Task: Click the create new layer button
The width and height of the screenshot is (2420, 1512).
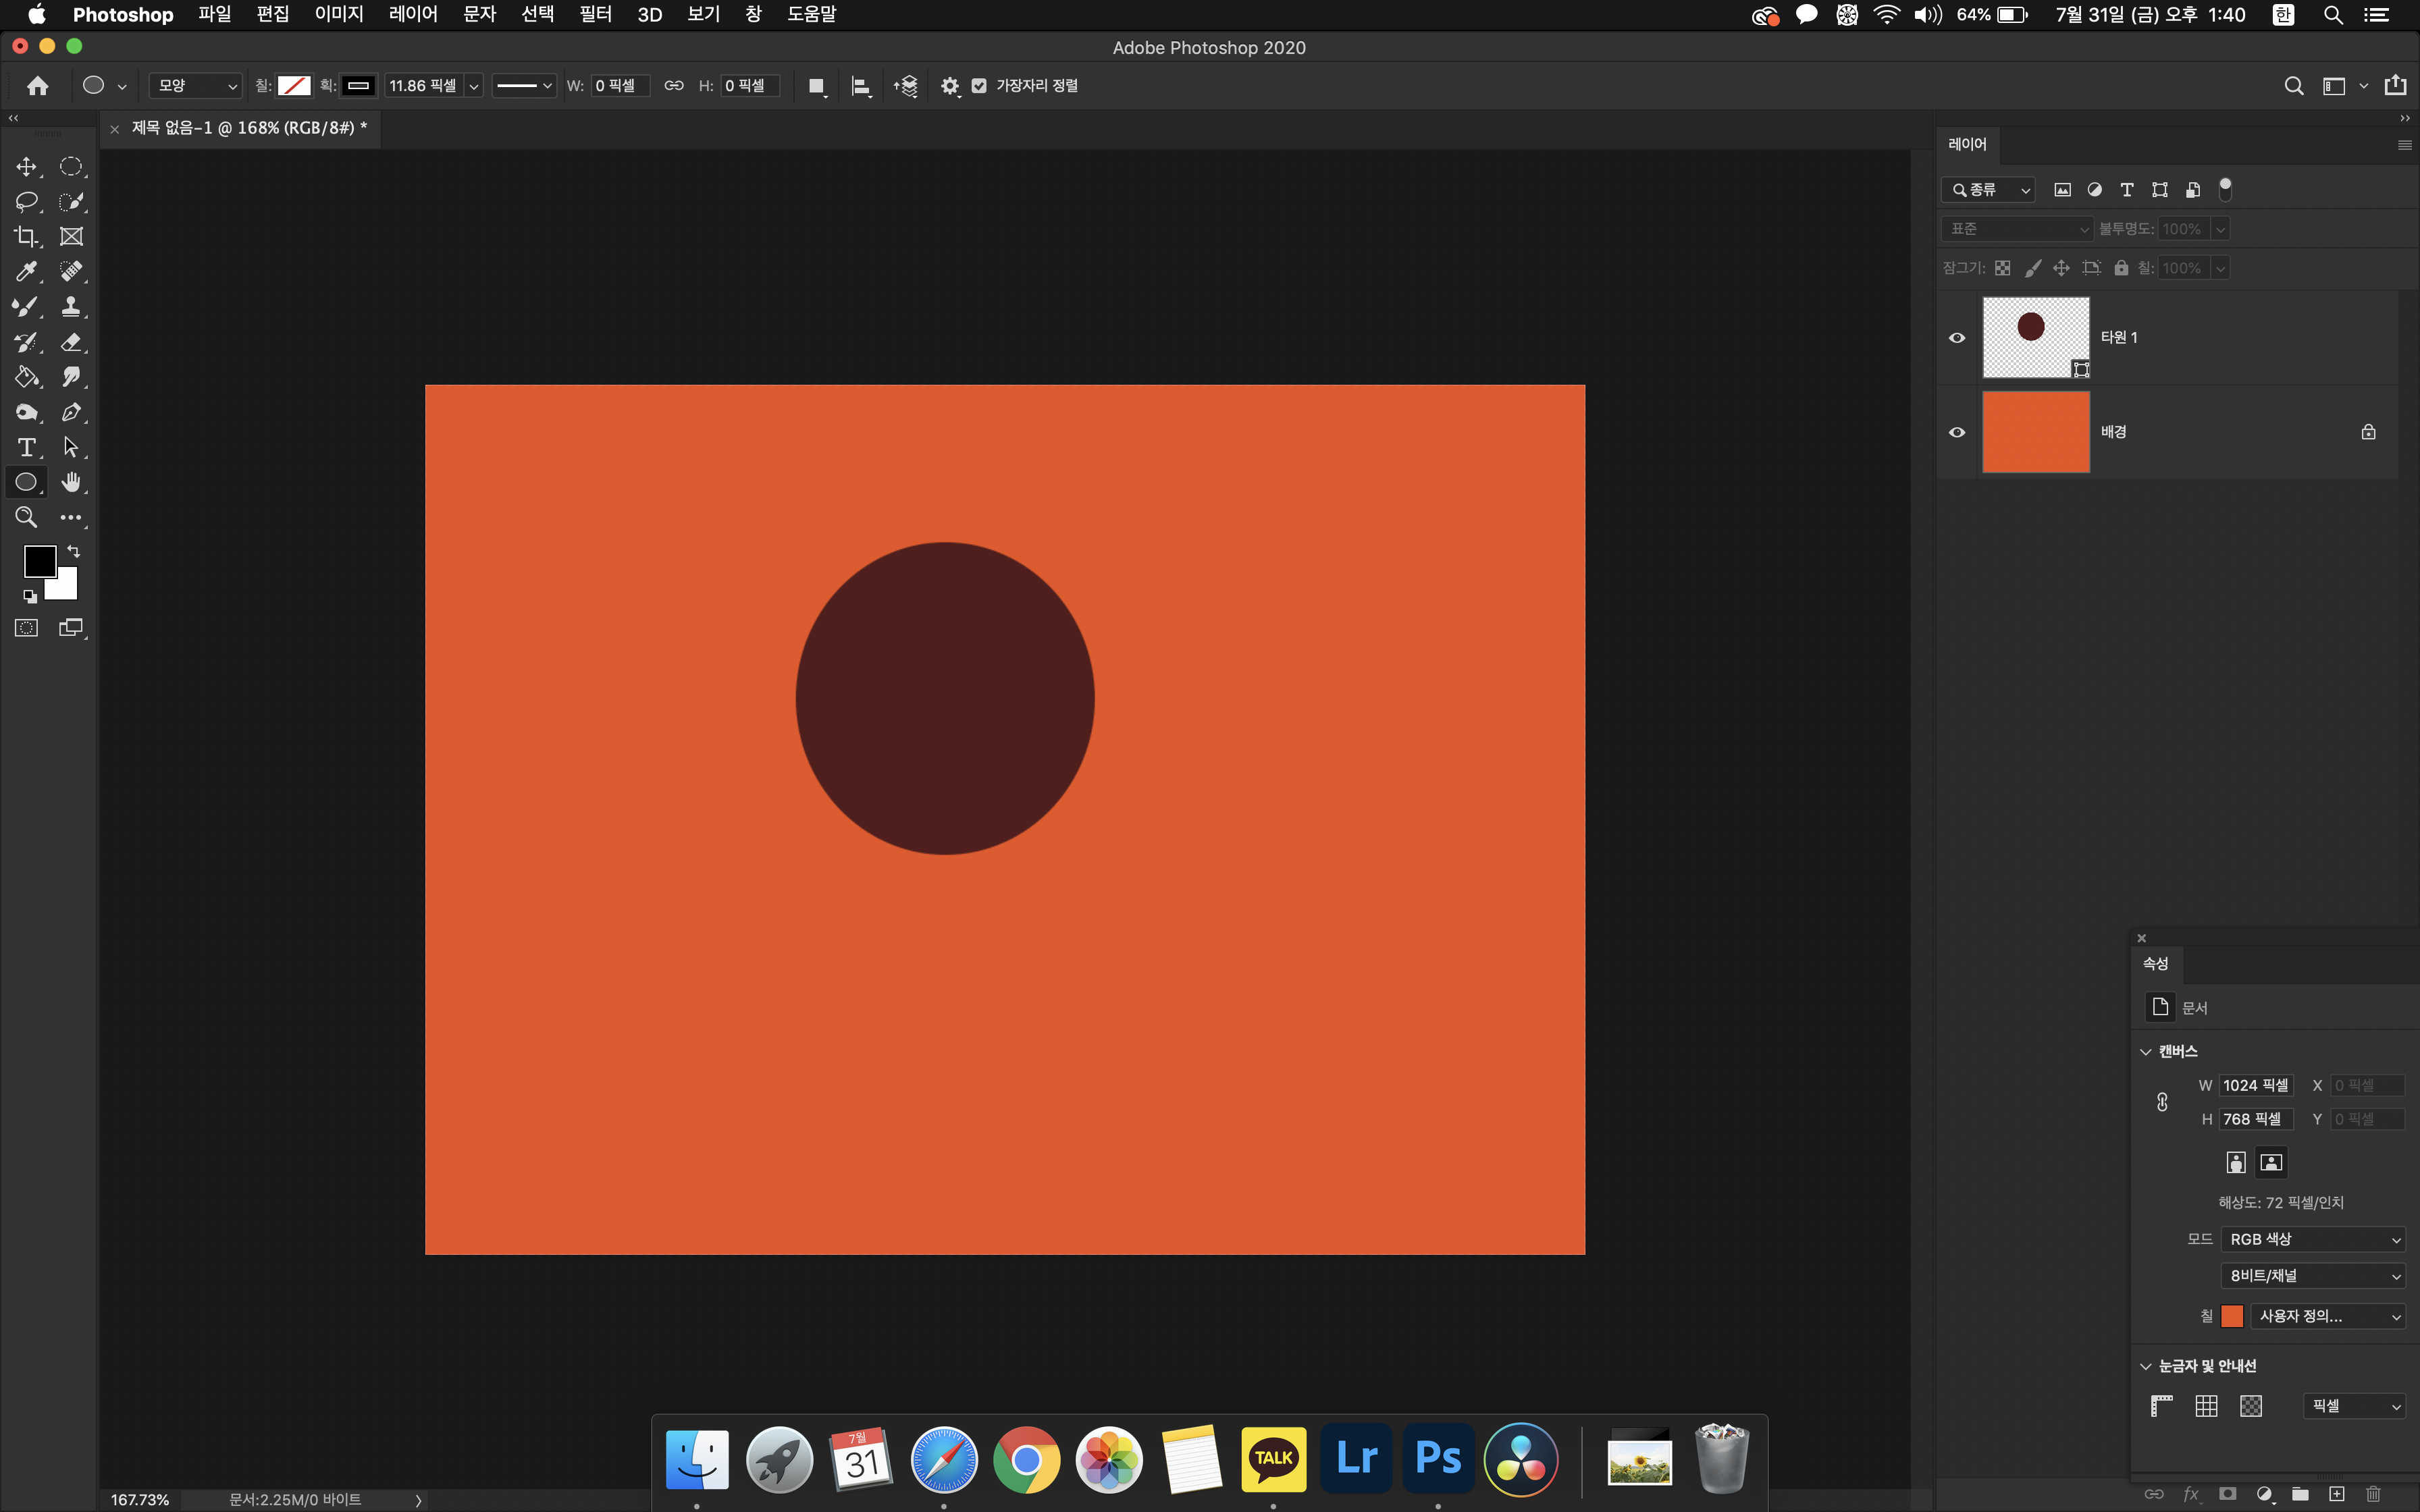Action: [2336, 1494]
